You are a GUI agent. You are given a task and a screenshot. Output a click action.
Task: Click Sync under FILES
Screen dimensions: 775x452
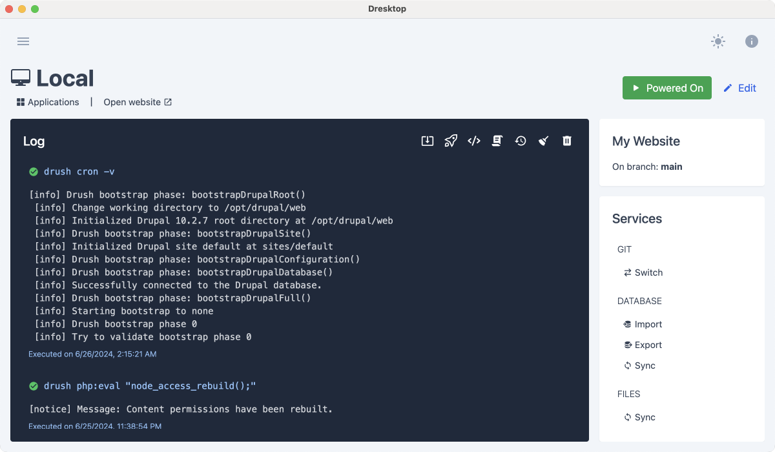639,417
